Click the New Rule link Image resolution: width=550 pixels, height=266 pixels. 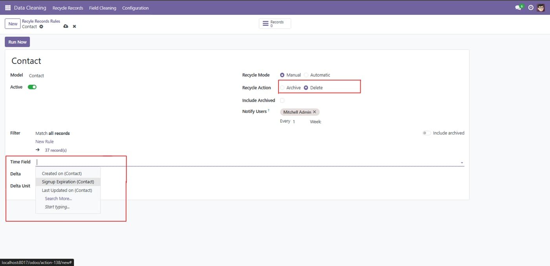[x=44, y=142]
